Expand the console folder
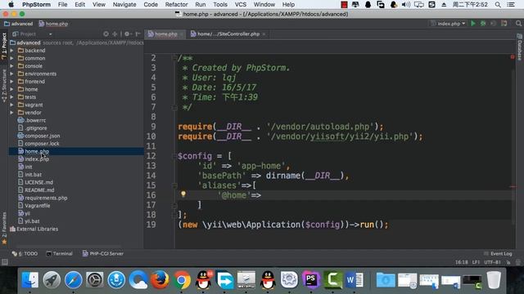 point(11,66)
